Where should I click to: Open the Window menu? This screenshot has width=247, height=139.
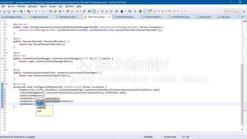(69, 6)
